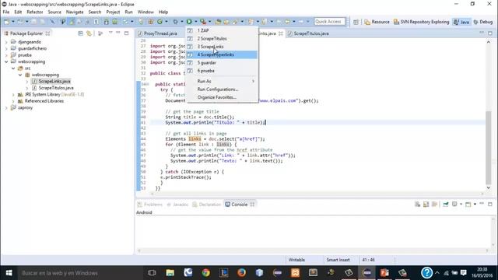Switch to the Resource perspective
The image size is (498, 280).
click(377, 22)
